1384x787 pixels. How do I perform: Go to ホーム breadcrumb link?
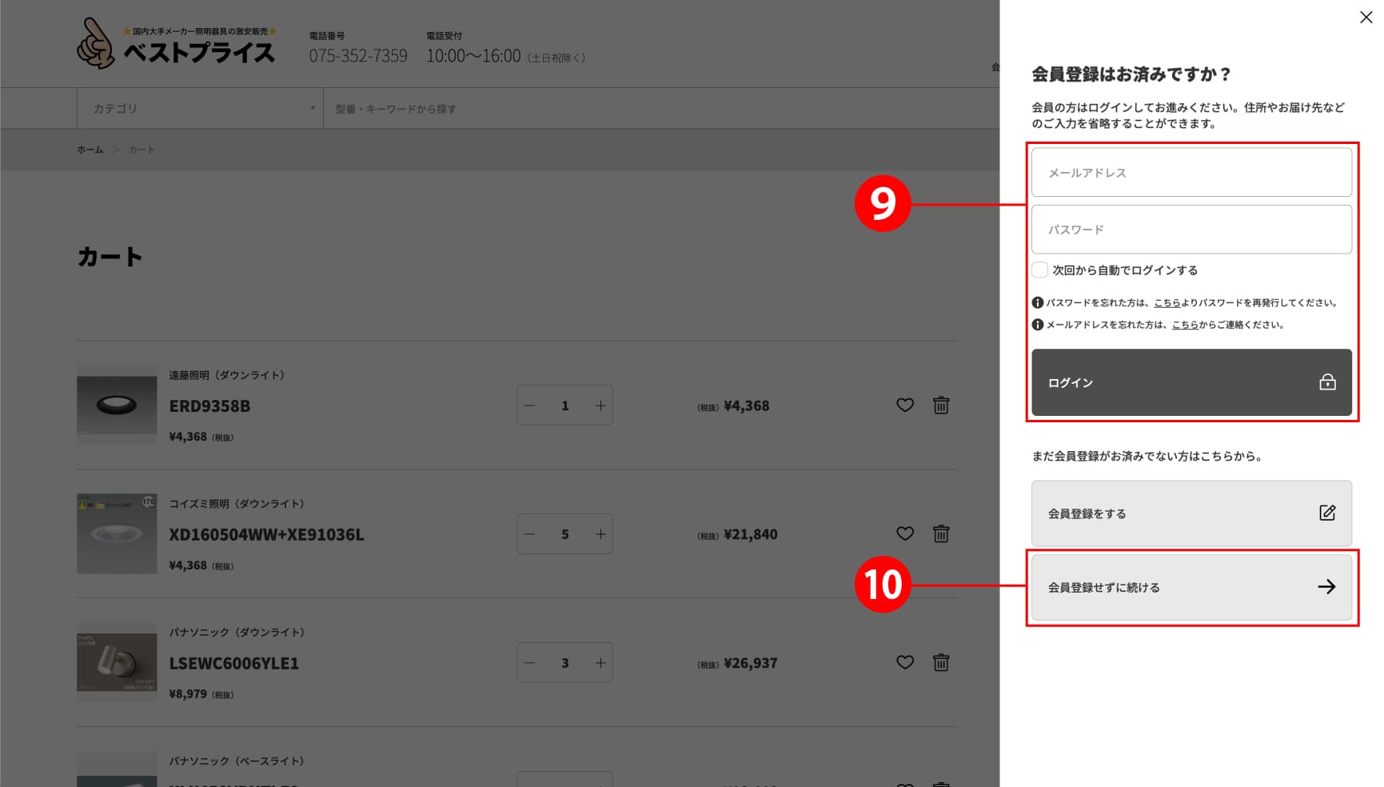(90, 150)
